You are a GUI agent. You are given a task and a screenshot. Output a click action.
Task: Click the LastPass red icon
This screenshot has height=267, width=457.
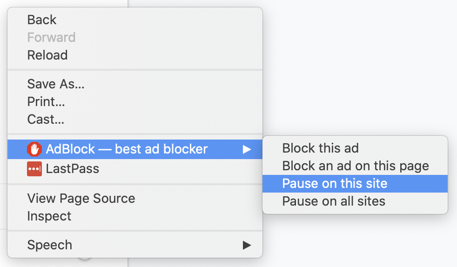(x=34, y=169)
